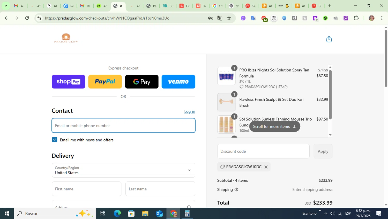The width and height of the screenshot is (388, 219).
Task: Focus the Email or mobile phone field
Action: point(123,126)
